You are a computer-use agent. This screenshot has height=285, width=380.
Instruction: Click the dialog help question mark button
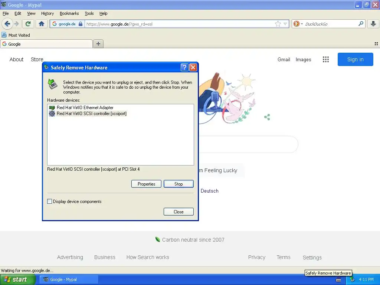pos(184,68)
